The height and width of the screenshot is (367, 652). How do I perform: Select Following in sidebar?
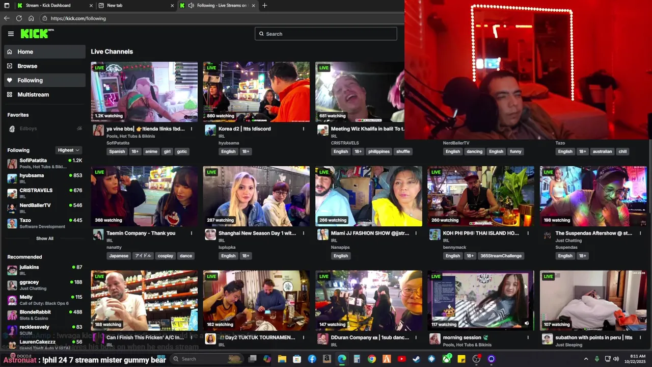coord(45,80)
